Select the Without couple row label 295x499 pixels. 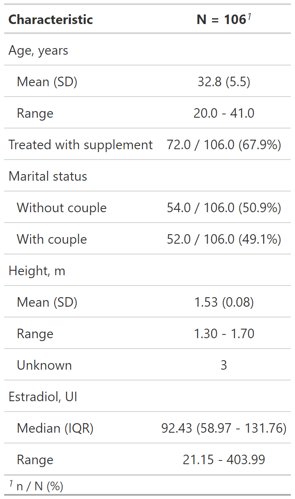(62, 208)
